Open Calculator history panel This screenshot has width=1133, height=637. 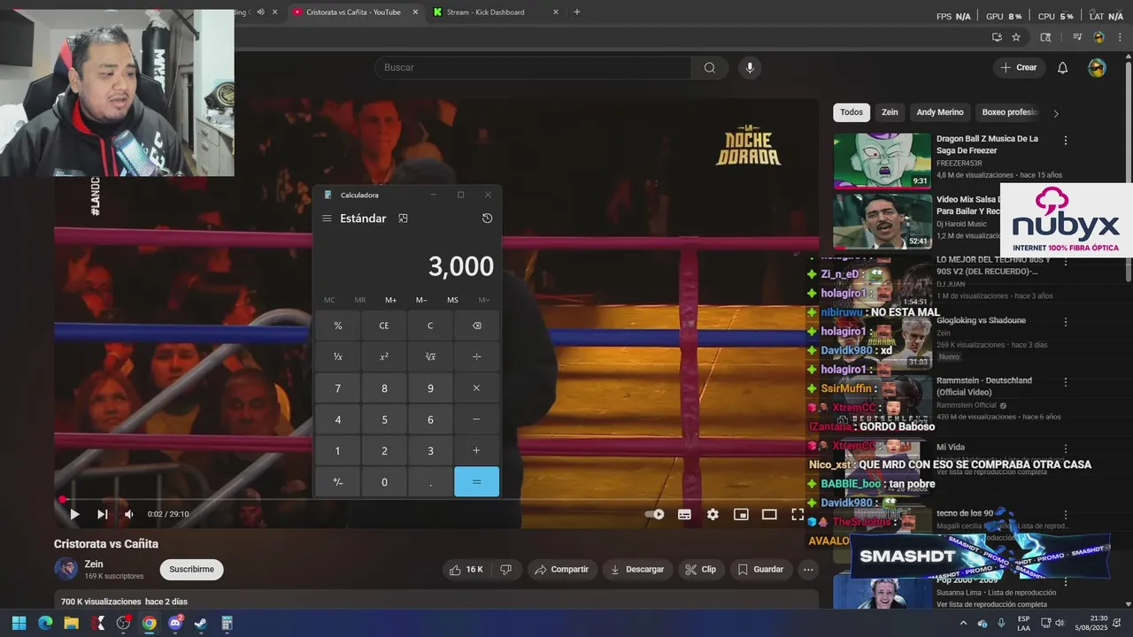[487, 219]
